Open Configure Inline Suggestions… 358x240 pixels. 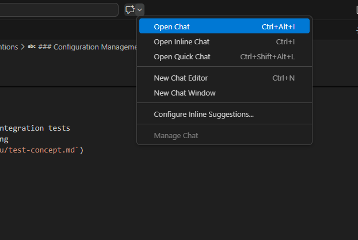pyautogui.click(x=224, y=114)
